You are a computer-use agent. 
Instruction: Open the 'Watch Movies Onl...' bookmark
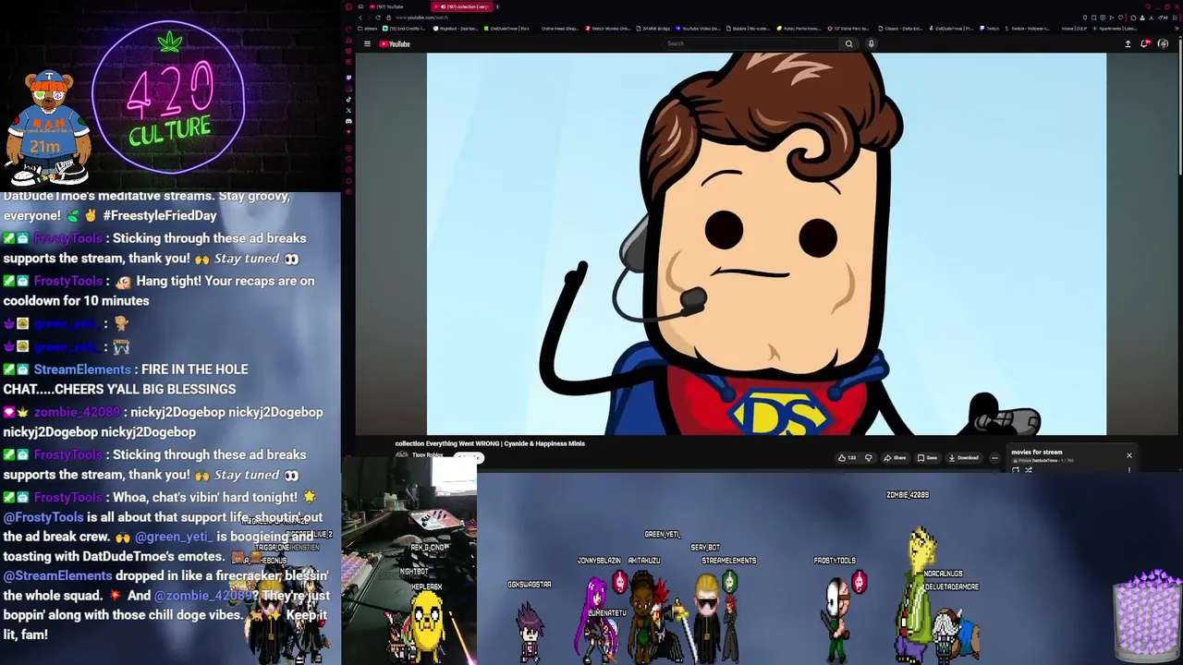pyautogui.click(x=608, y=29)
